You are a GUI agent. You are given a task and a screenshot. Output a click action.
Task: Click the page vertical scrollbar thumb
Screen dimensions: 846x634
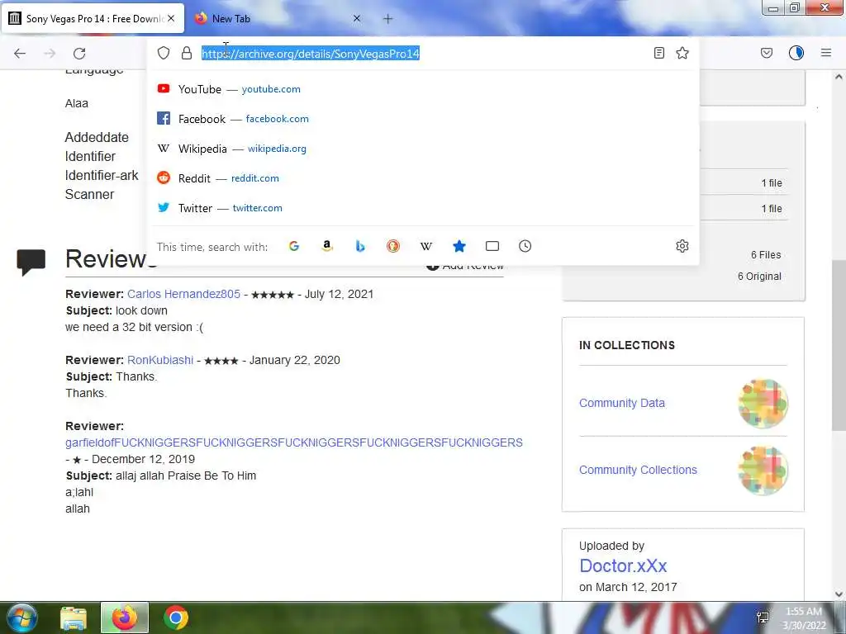click(839, 346)
